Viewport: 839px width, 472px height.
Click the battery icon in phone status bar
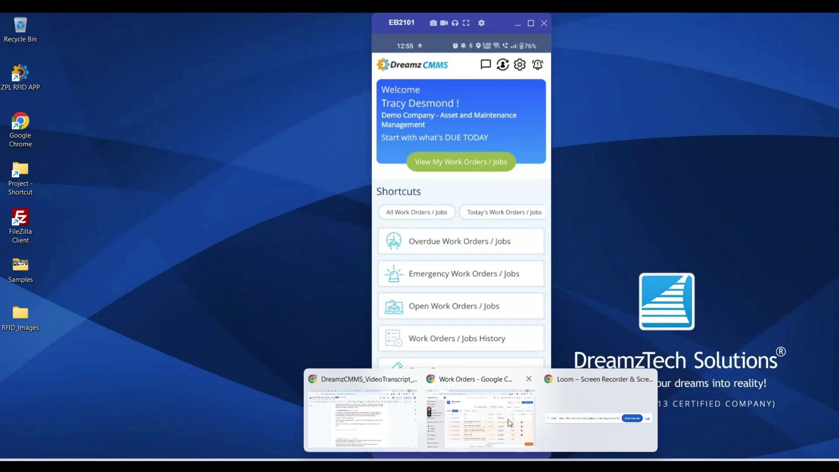[x=522, y=46]
